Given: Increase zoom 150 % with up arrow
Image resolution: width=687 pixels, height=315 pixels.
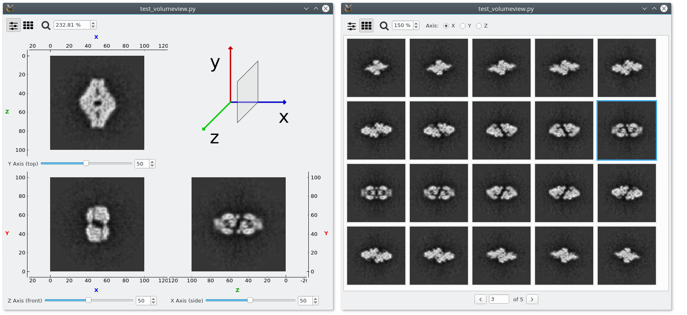Looking at the screenshot, I should 416,23.
